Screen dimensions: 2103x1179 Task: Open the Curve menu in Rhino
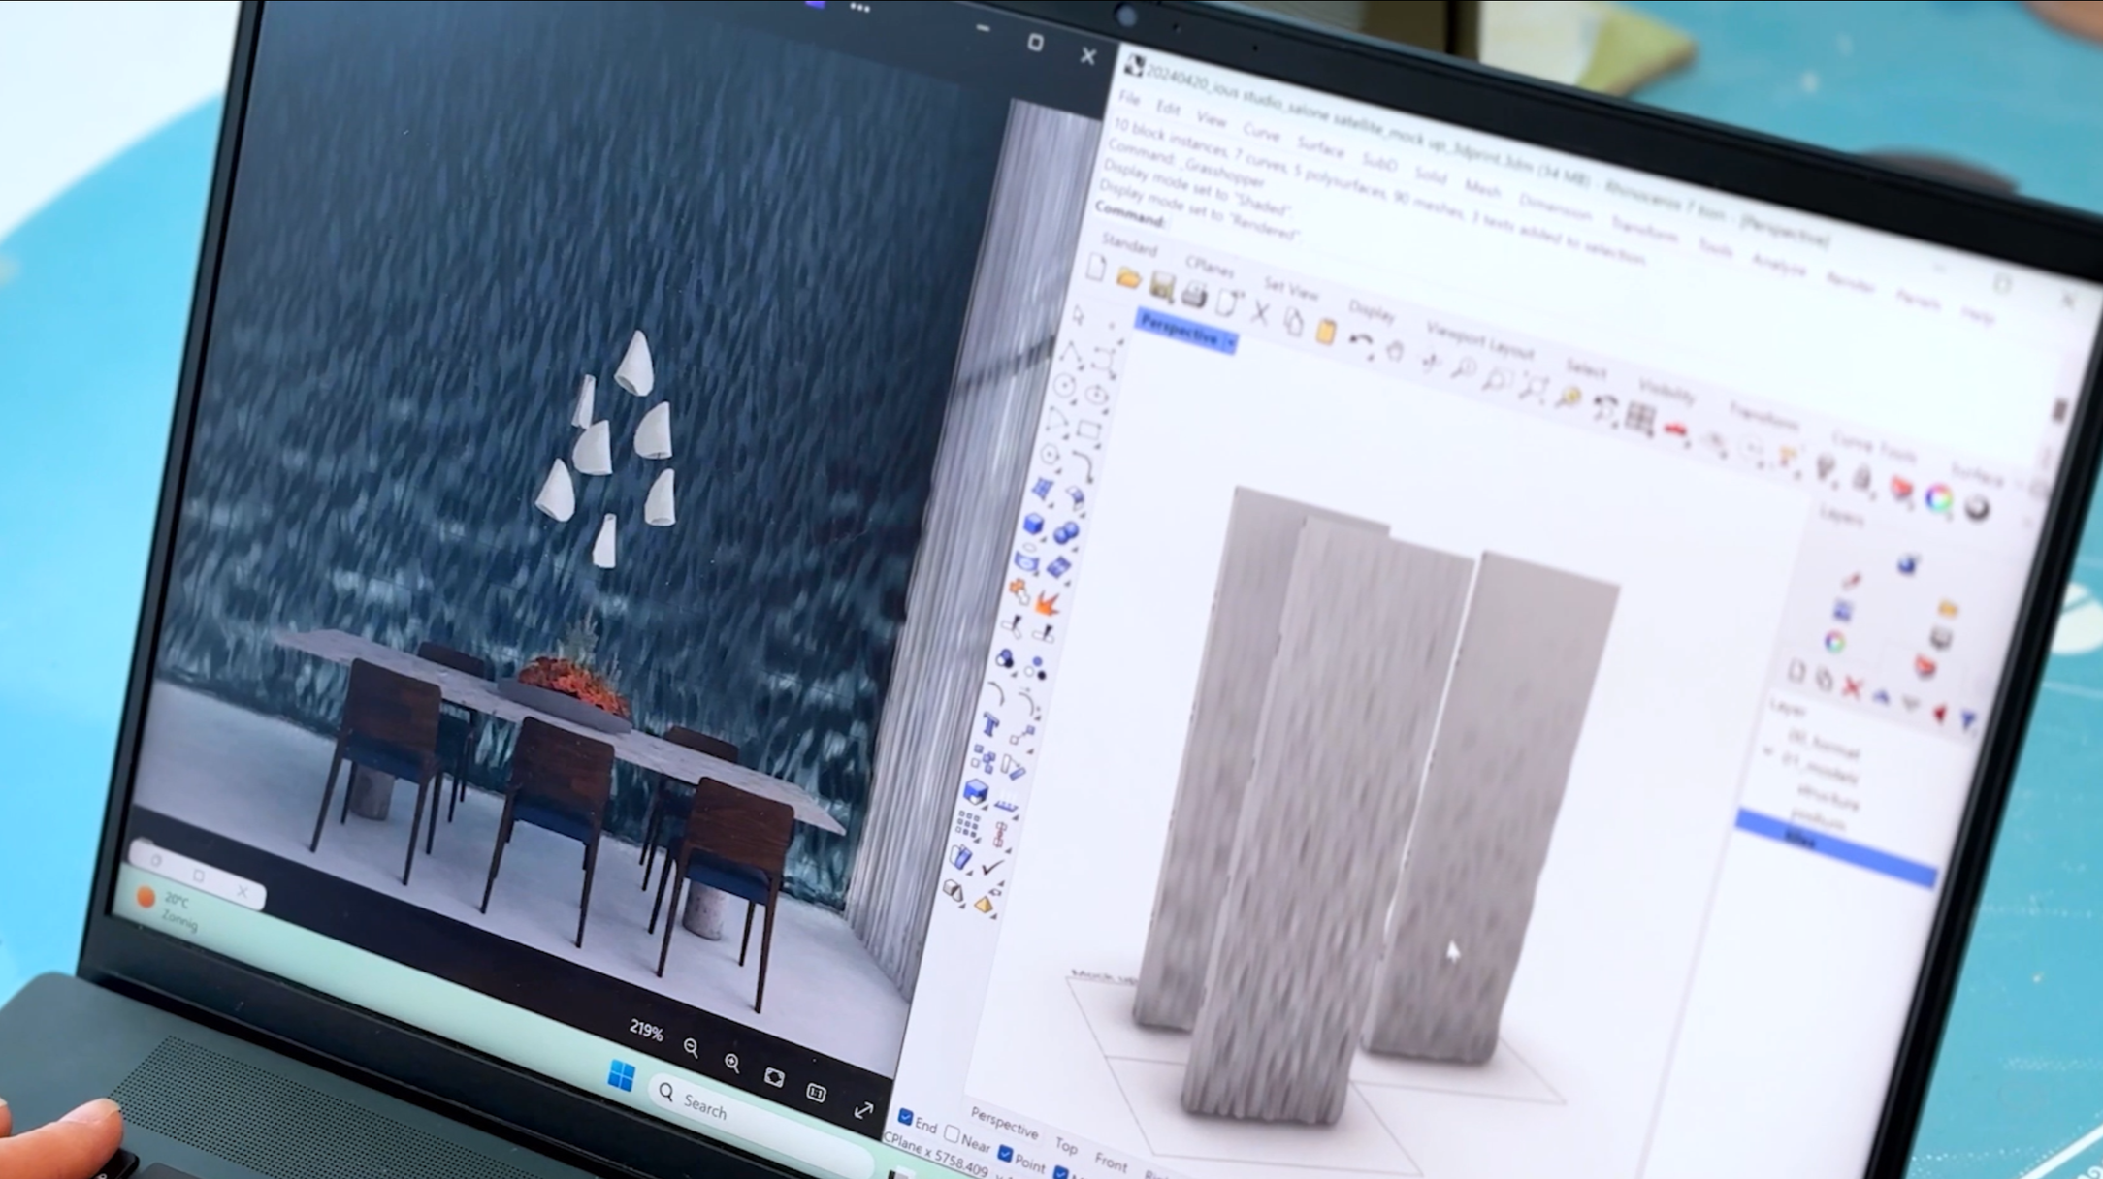coord(1261,133)
